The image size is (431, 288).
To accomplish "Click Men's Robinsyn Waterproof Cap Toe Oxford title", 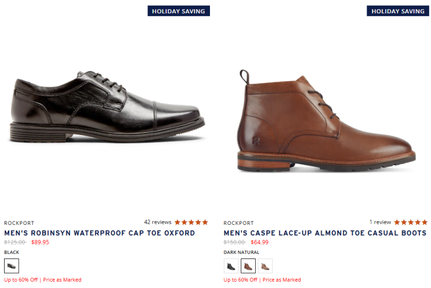I will click(100, 233).
